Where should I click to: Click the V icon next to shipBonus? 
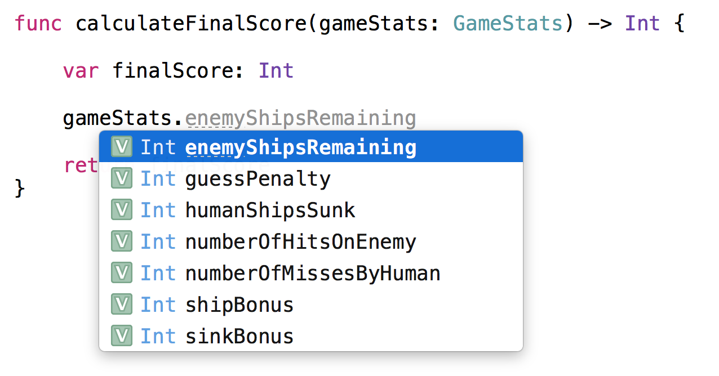point(122,304)
